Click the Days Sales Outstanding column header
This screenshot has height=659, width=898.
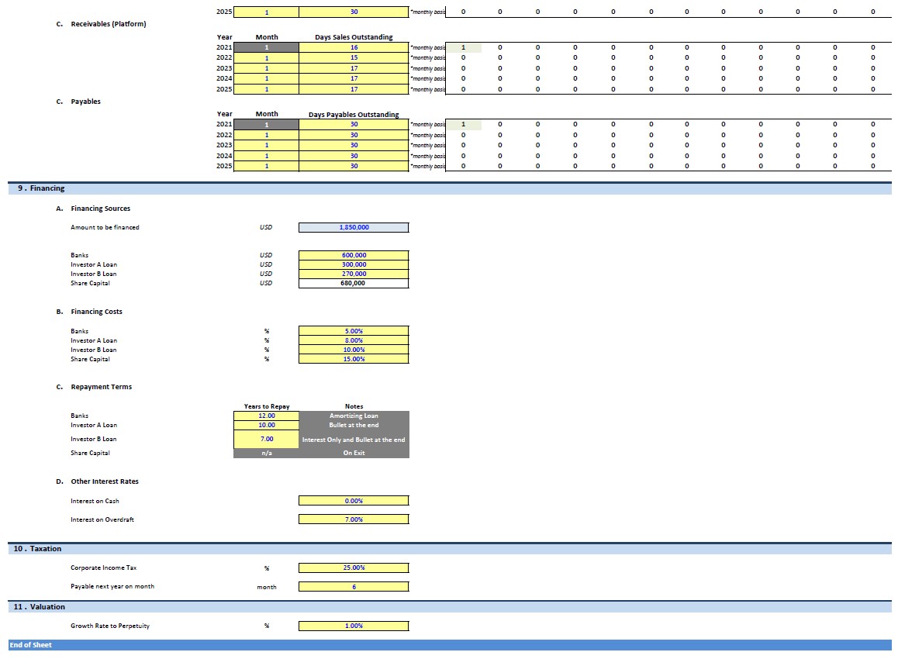(x=354, y=37)
